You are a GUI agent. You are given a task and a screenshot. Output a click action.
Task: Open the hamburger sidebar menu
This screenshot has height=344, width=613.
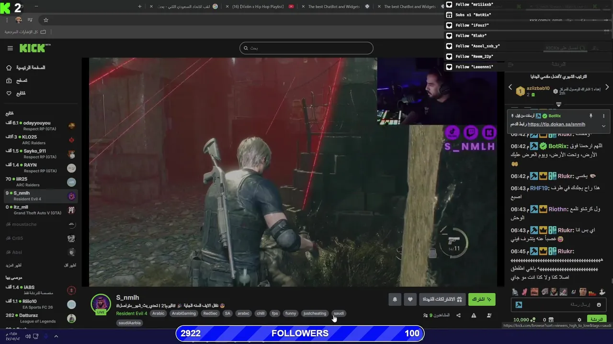click(x=10, y=48)
